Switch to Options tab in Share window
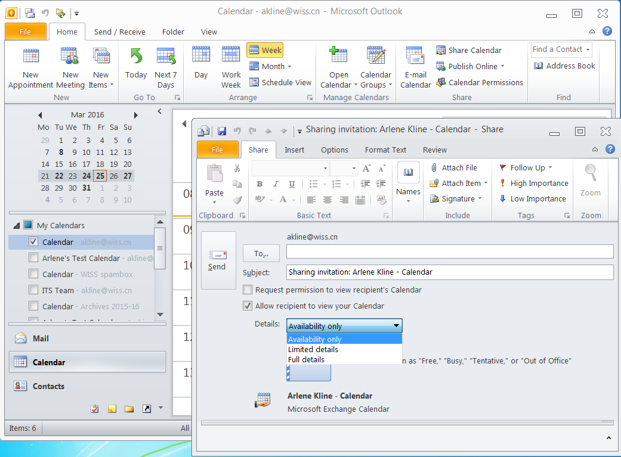The width and height of the screenshot is (621, 457). (335, 150)
